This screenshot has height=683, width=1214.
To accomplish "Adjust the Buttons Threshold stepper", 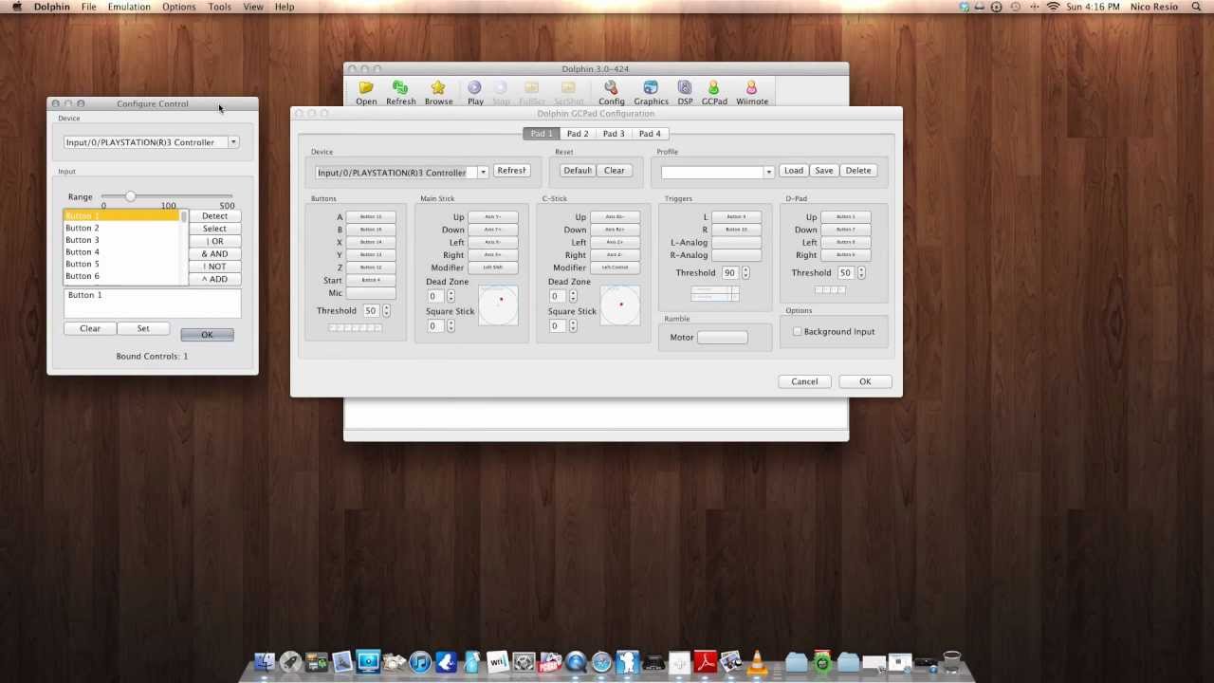I will (x=386, y=310).
